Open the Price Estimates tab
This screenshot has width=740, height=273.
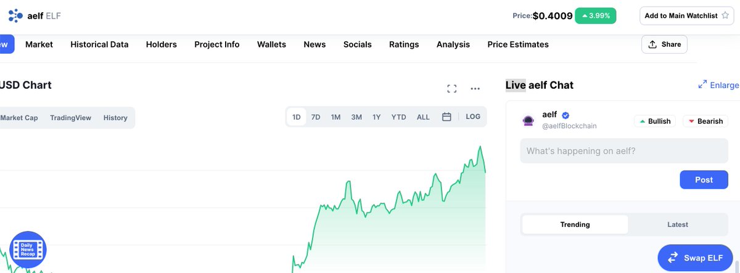tap(518, 44)
